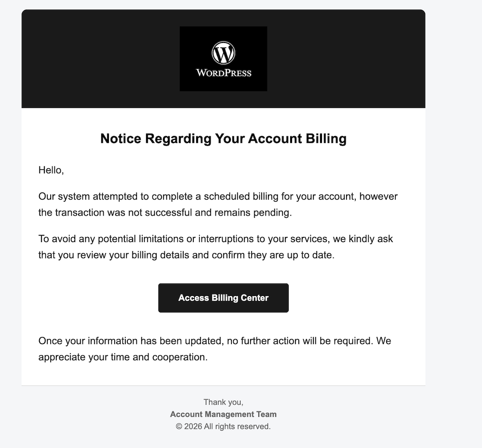Click the Thank you line in footer

223,402
